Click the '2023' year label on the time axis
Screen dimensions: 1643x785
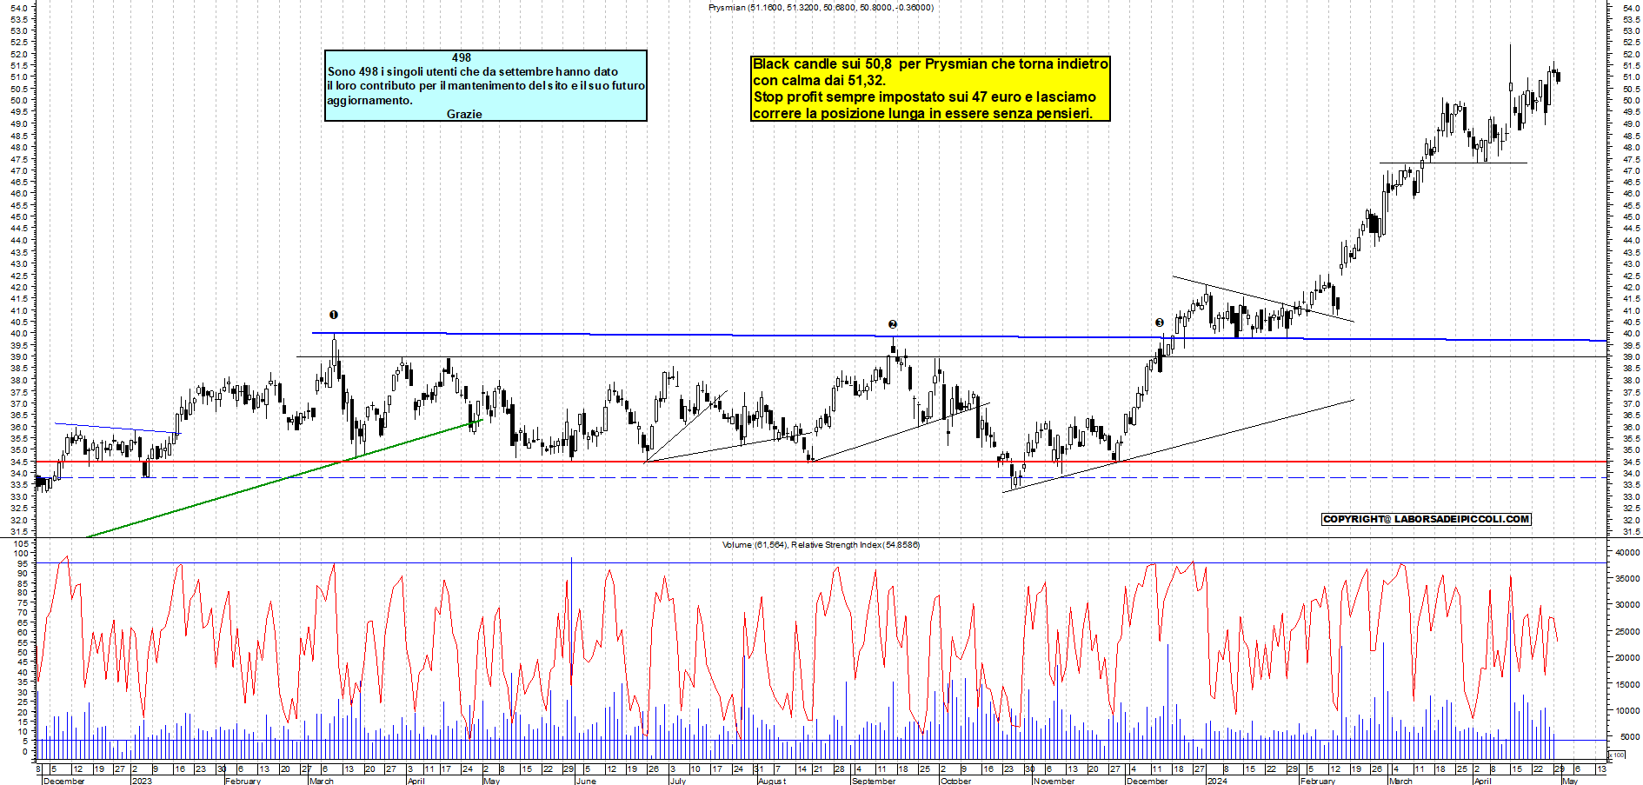coord(142,781)
